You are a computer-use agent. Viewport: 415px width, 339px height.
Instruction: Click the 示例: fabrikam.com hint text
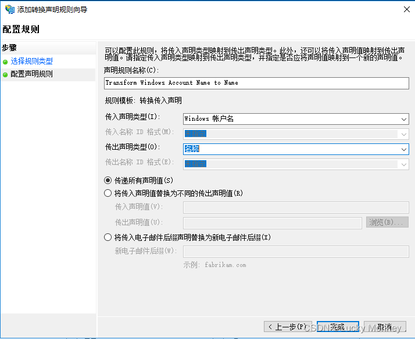pos(214,265)
